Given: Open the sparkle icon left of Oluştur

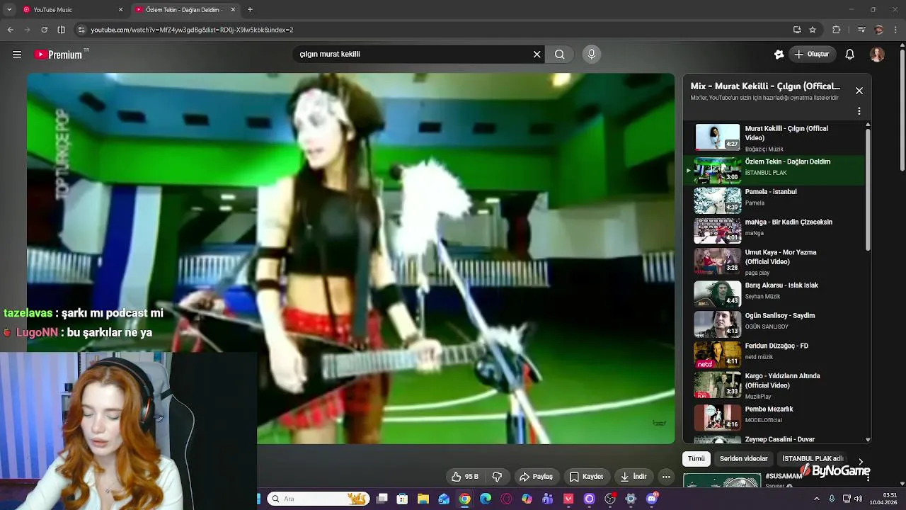Looking at the screenshot, I should [779, 55].
